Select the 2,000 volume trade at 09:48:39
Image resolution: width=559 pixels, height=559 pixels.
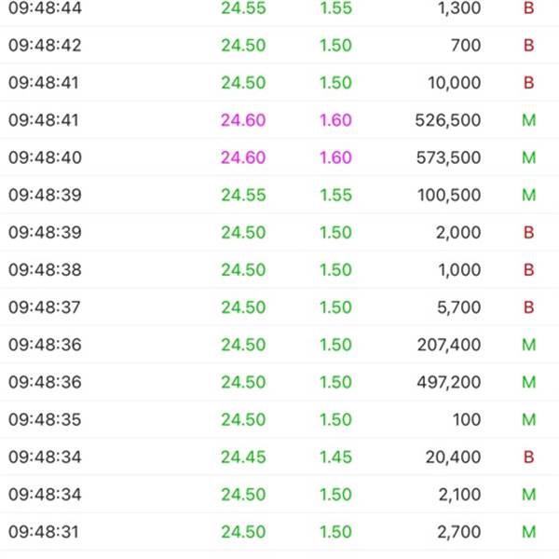(279, 232)
